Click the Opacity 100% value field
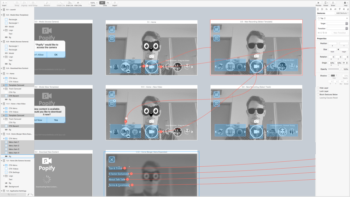The width and height of the screenshot is (350, 197). [x=346, y=69]
